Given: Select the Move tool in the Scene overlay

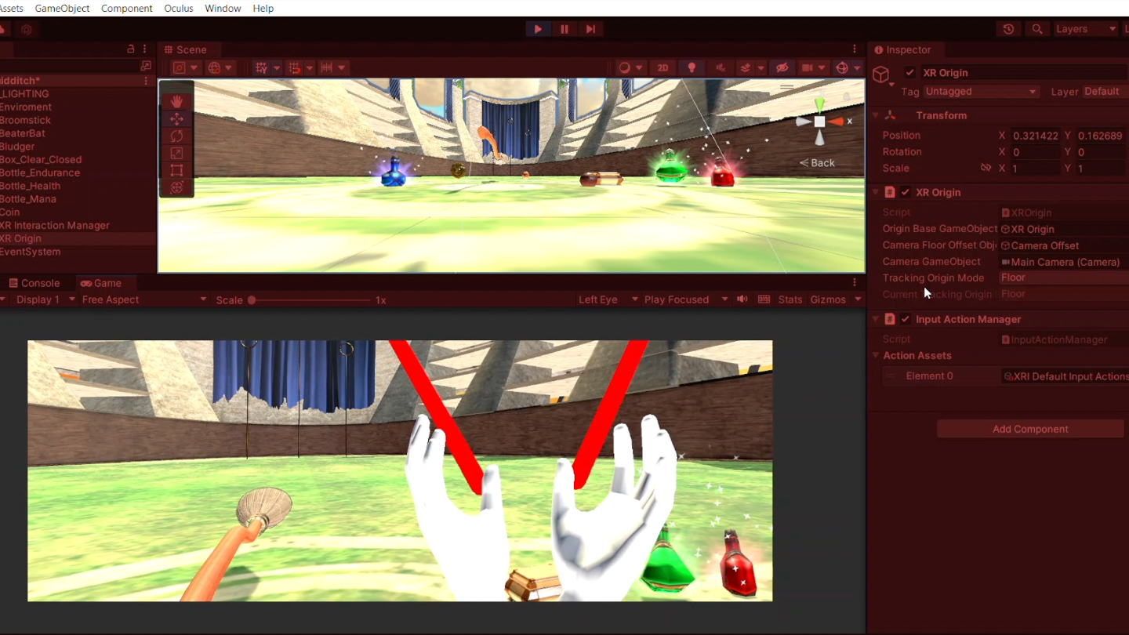Looking at the screenshot, I should click(176, 118).
